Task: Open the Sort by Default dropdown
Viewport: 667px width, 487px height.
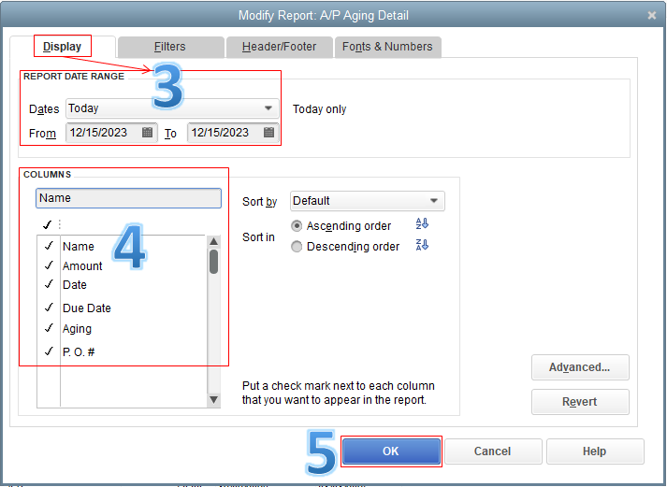Action: tap(368, 201)
